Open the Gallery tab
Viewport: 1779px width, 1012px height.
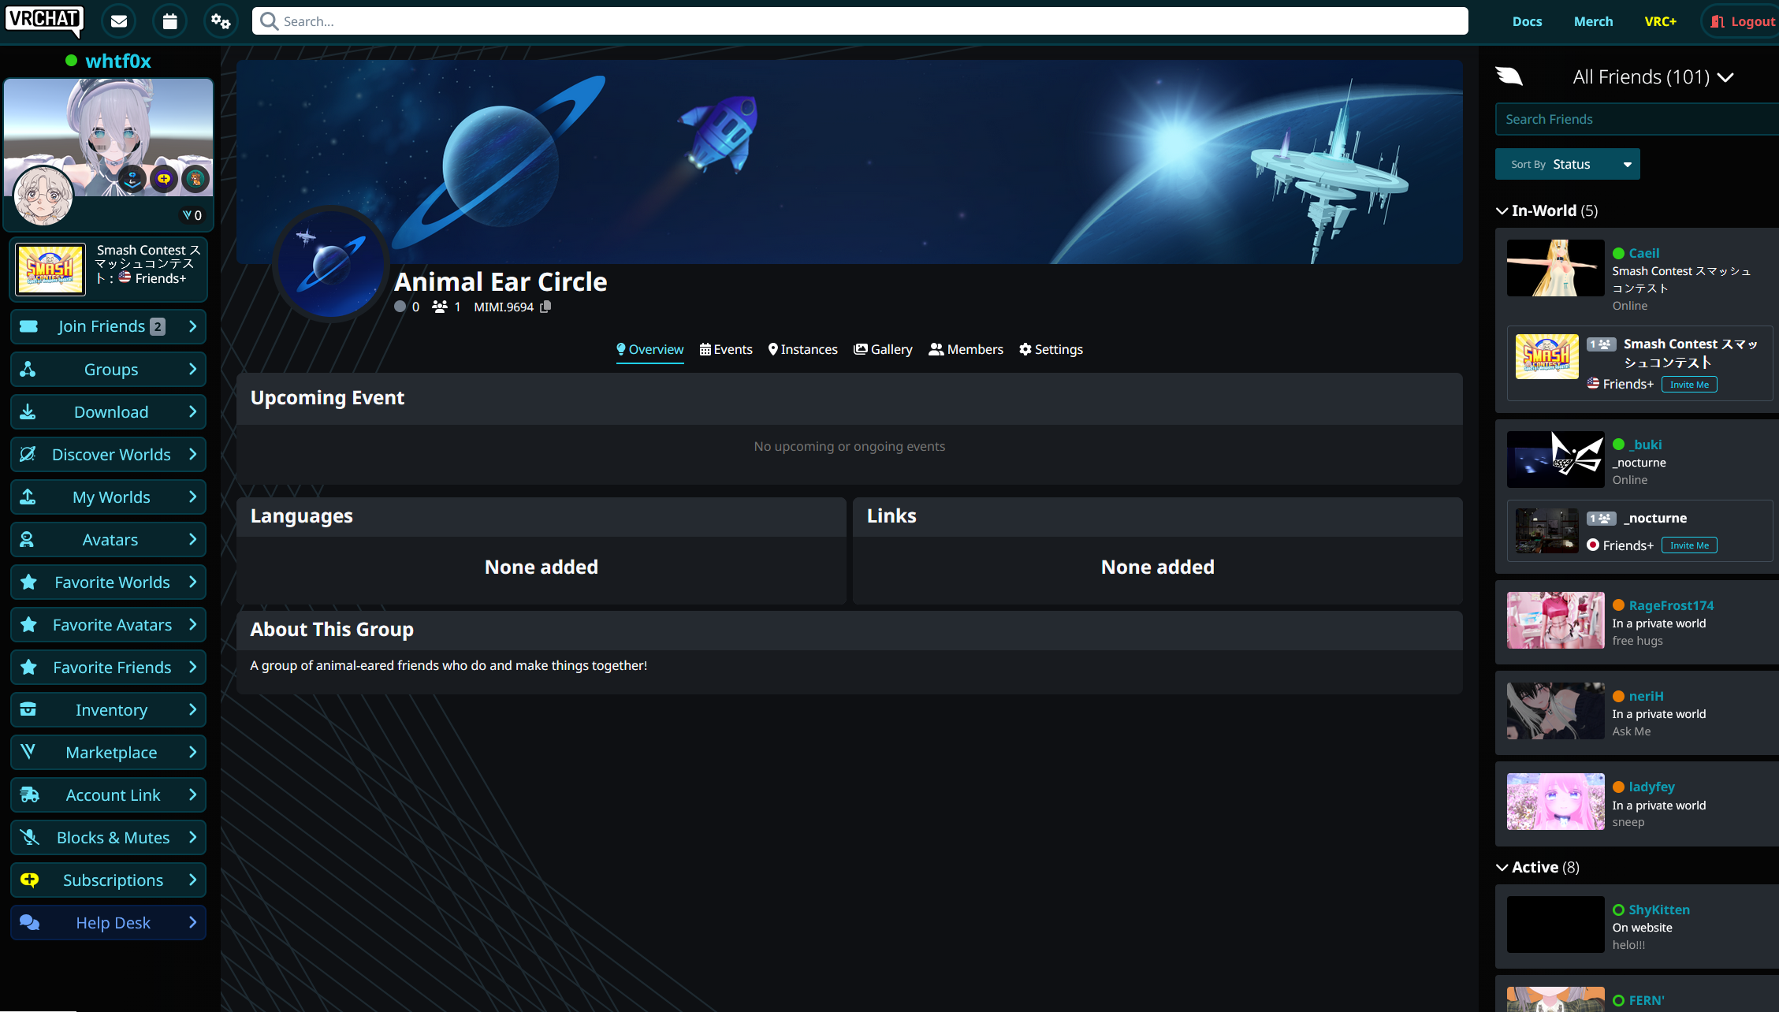click(x=883, y=349)
